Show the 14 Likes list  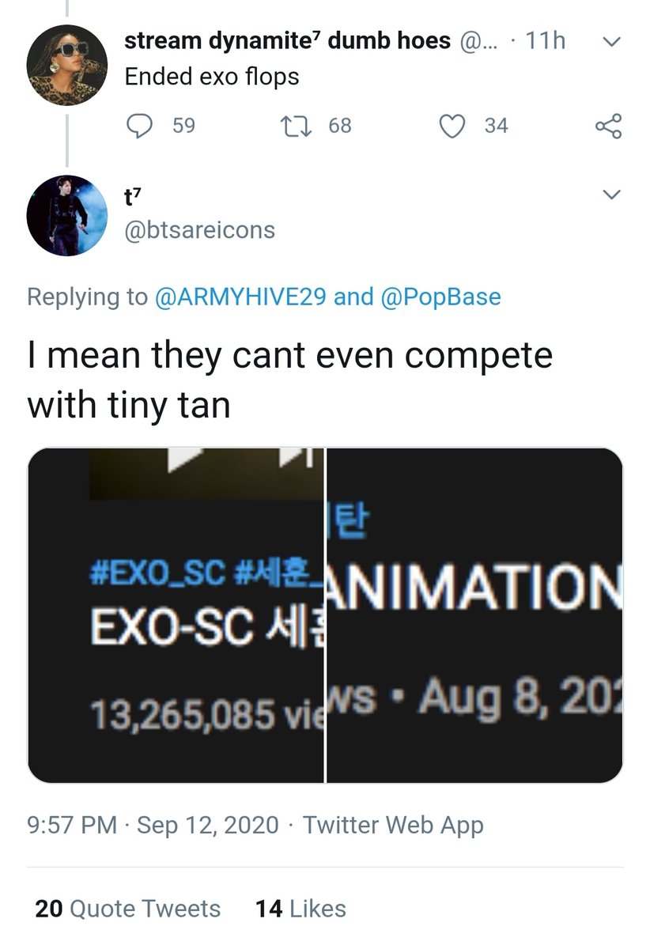(x=300, y=909)
